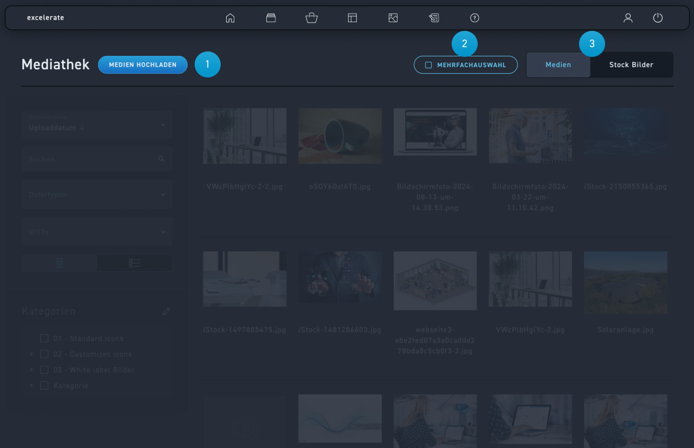
Task: Click into the Suchen search field
Action: coord(92,159)
